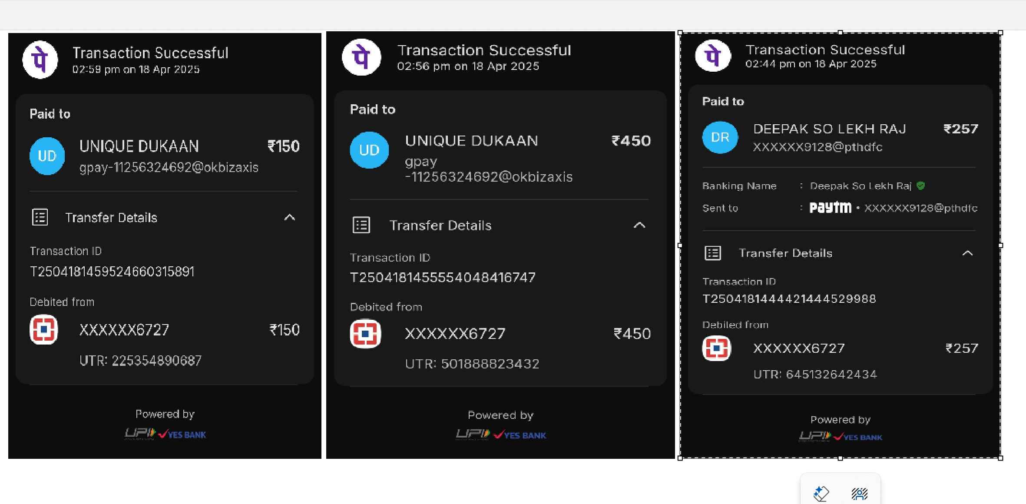Screen dimensions: 1026x504
Task: Click PhonePe logo in 02:59 pm receipt
Action: (x=40, y=60)
